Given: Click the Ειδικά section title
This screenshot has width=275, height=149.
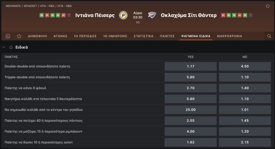Looking at the screenshot, I should (x=22, y=47).
